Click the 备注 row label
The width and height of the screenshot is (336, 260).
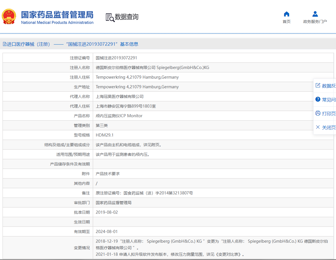coord(86,193)
